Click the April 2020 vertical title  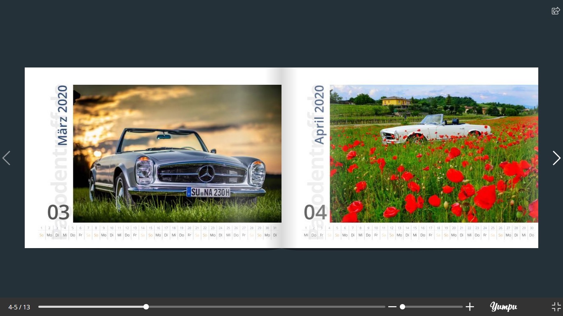click(319, 114)
